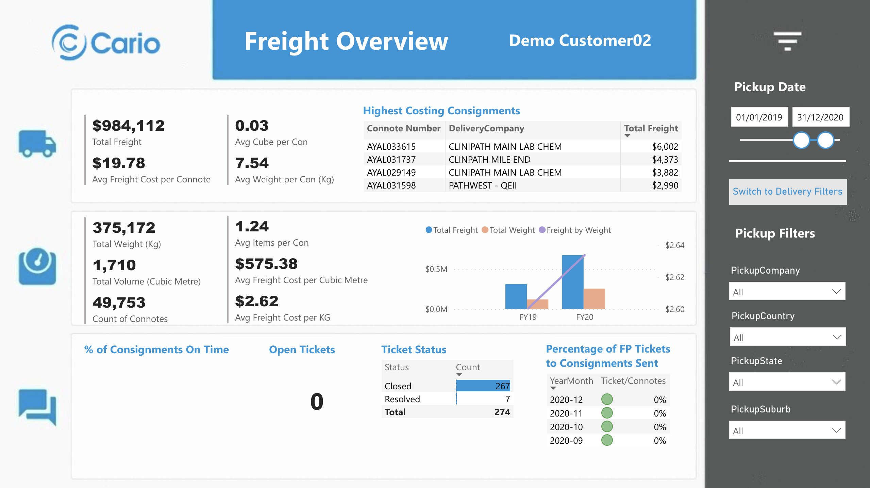Sort by YearMonth column header
The image size is (870, 488).
click(x=571, y=381)
